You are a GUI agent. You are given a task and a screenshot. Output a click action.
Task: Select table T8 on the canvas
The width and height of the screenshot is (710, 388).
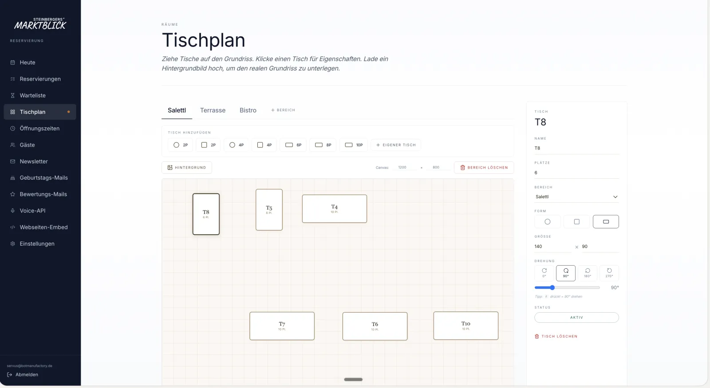tap(206, 214)
